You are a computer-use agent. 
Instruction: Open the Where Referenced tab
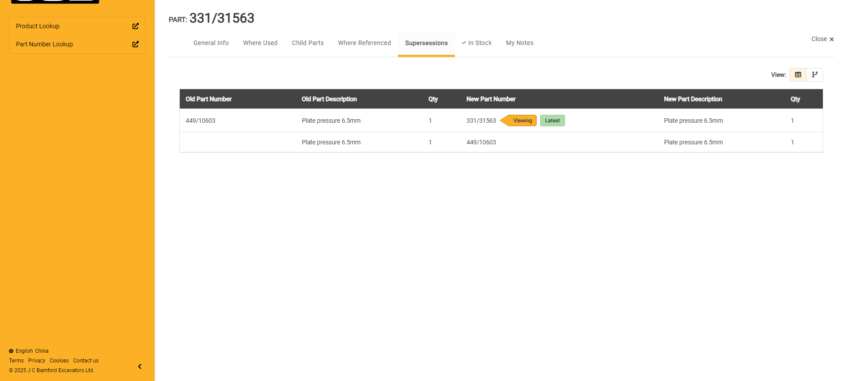coord(364,43)
